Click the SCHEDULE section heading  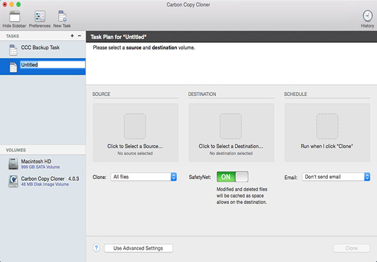click(295, 94)
